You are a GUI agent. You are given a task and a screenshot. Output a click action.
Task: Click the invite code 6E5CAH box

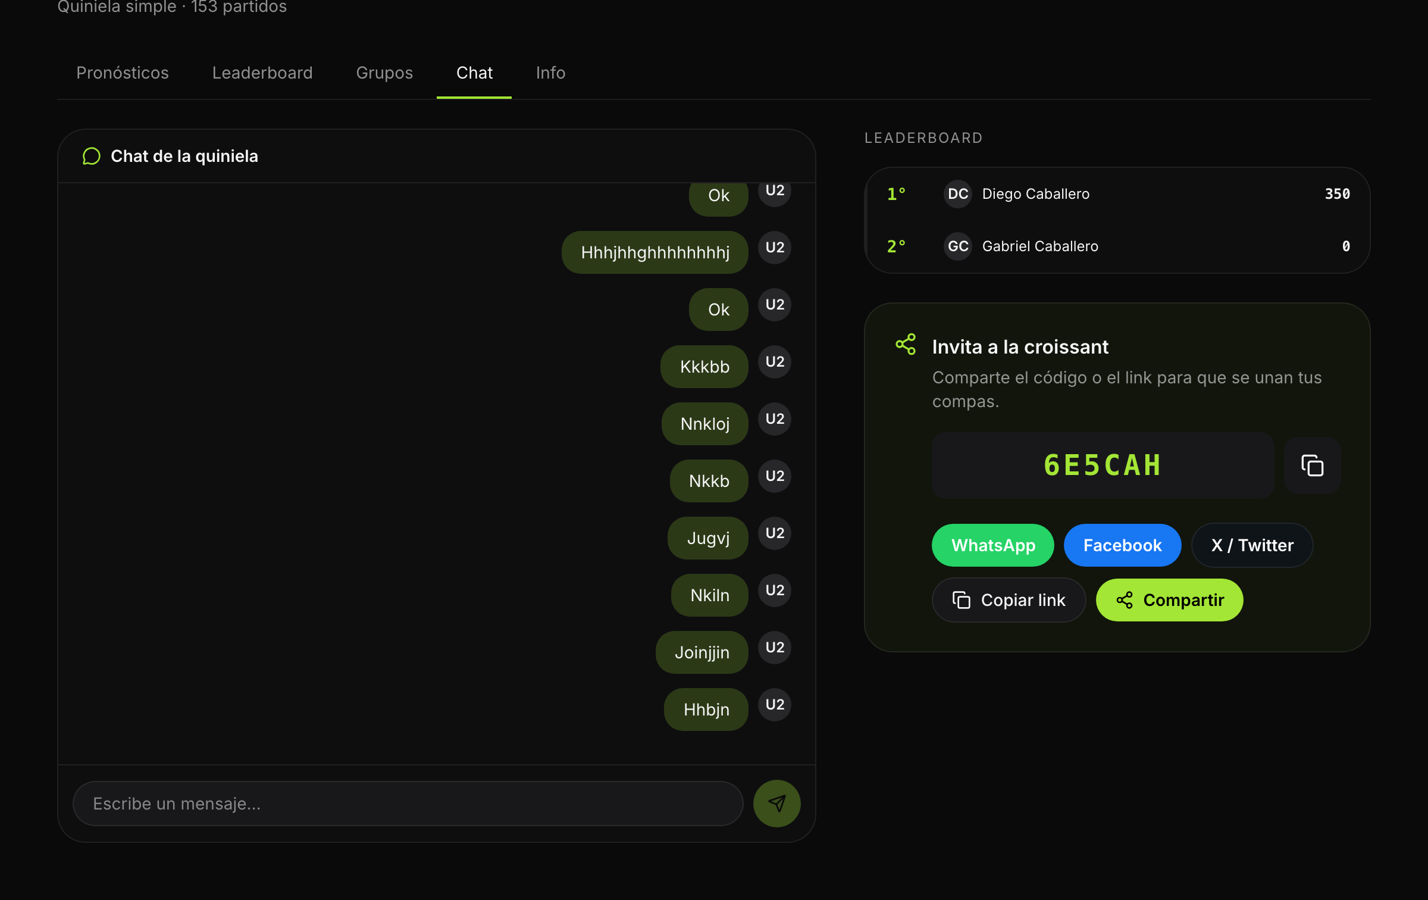coord(1103,465)
